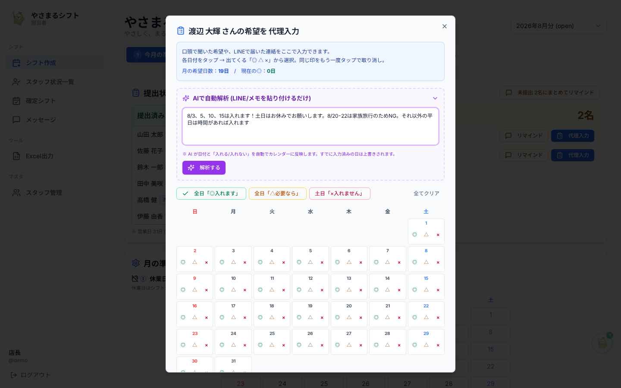Select × on day 9
The width and height of the screenshot is (621, 388).
(206, 290)
